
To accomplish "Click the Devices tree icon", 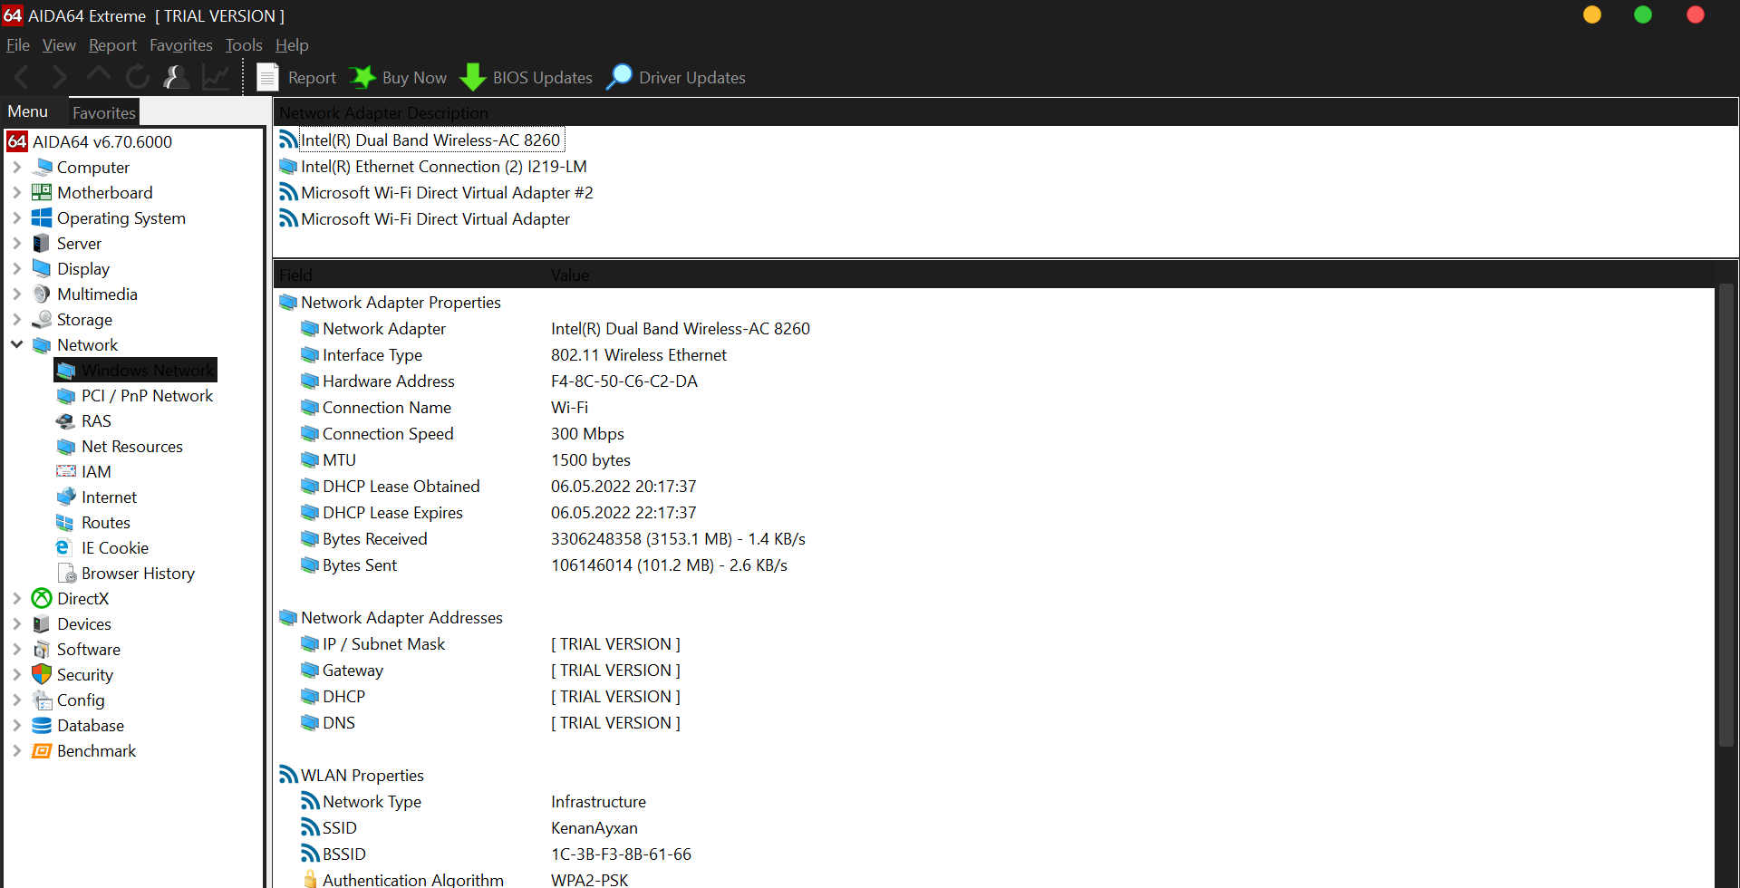I will 42,623.
